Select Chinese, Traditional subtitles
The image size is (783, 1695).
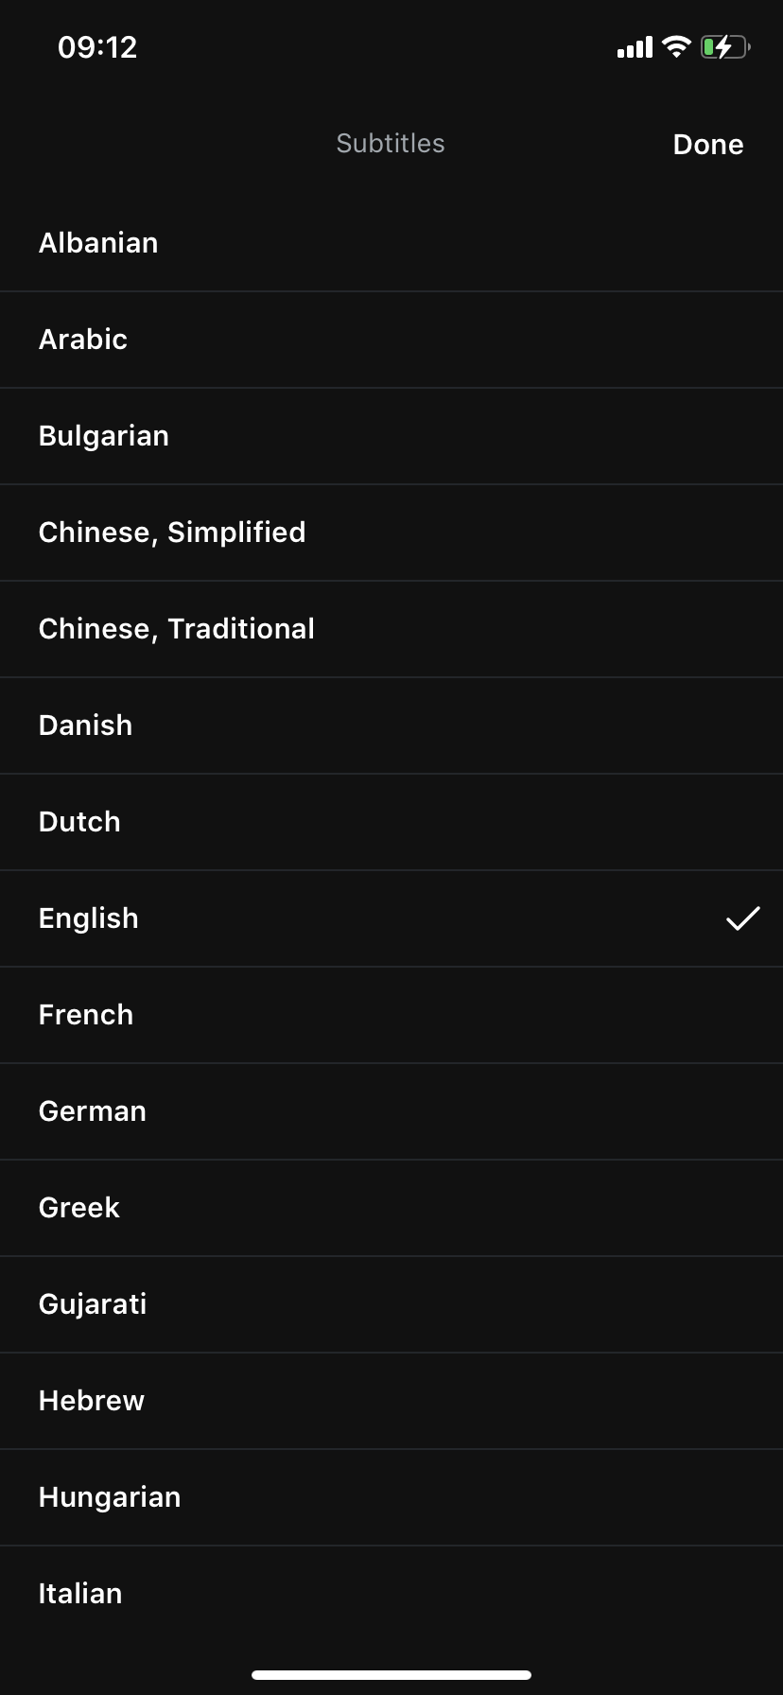coord(391,629)
